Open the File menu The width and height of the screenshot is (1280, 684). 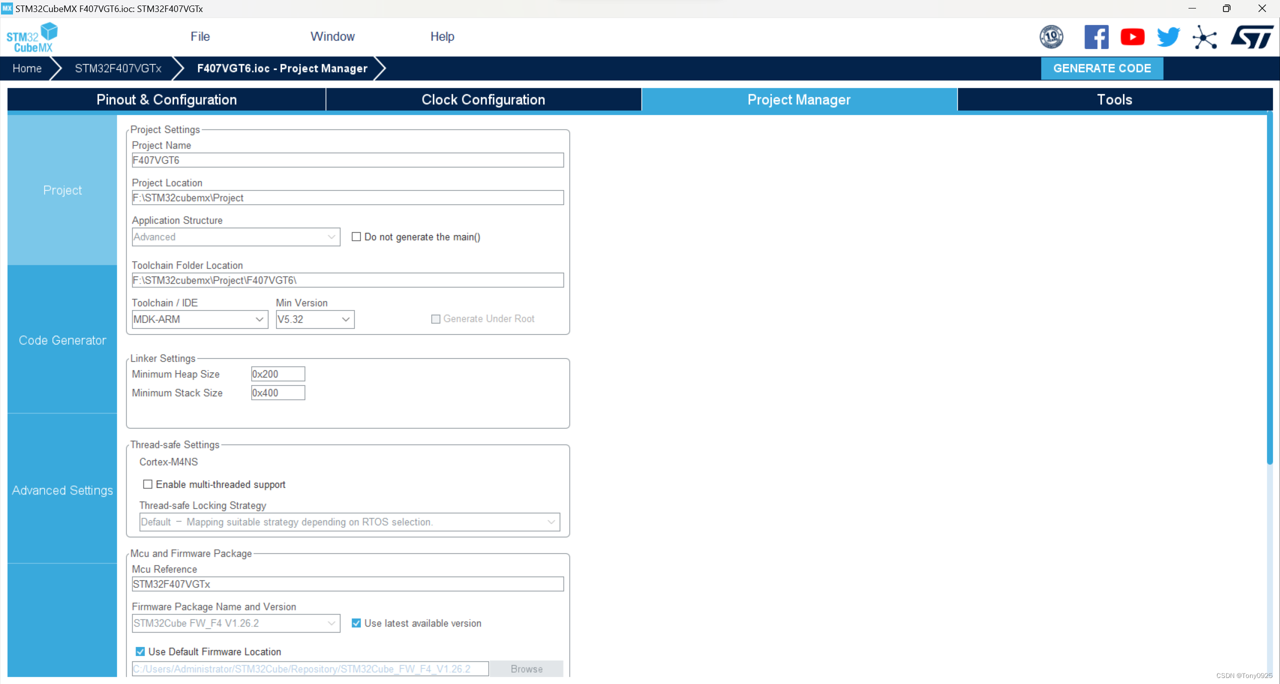[200, 36]
